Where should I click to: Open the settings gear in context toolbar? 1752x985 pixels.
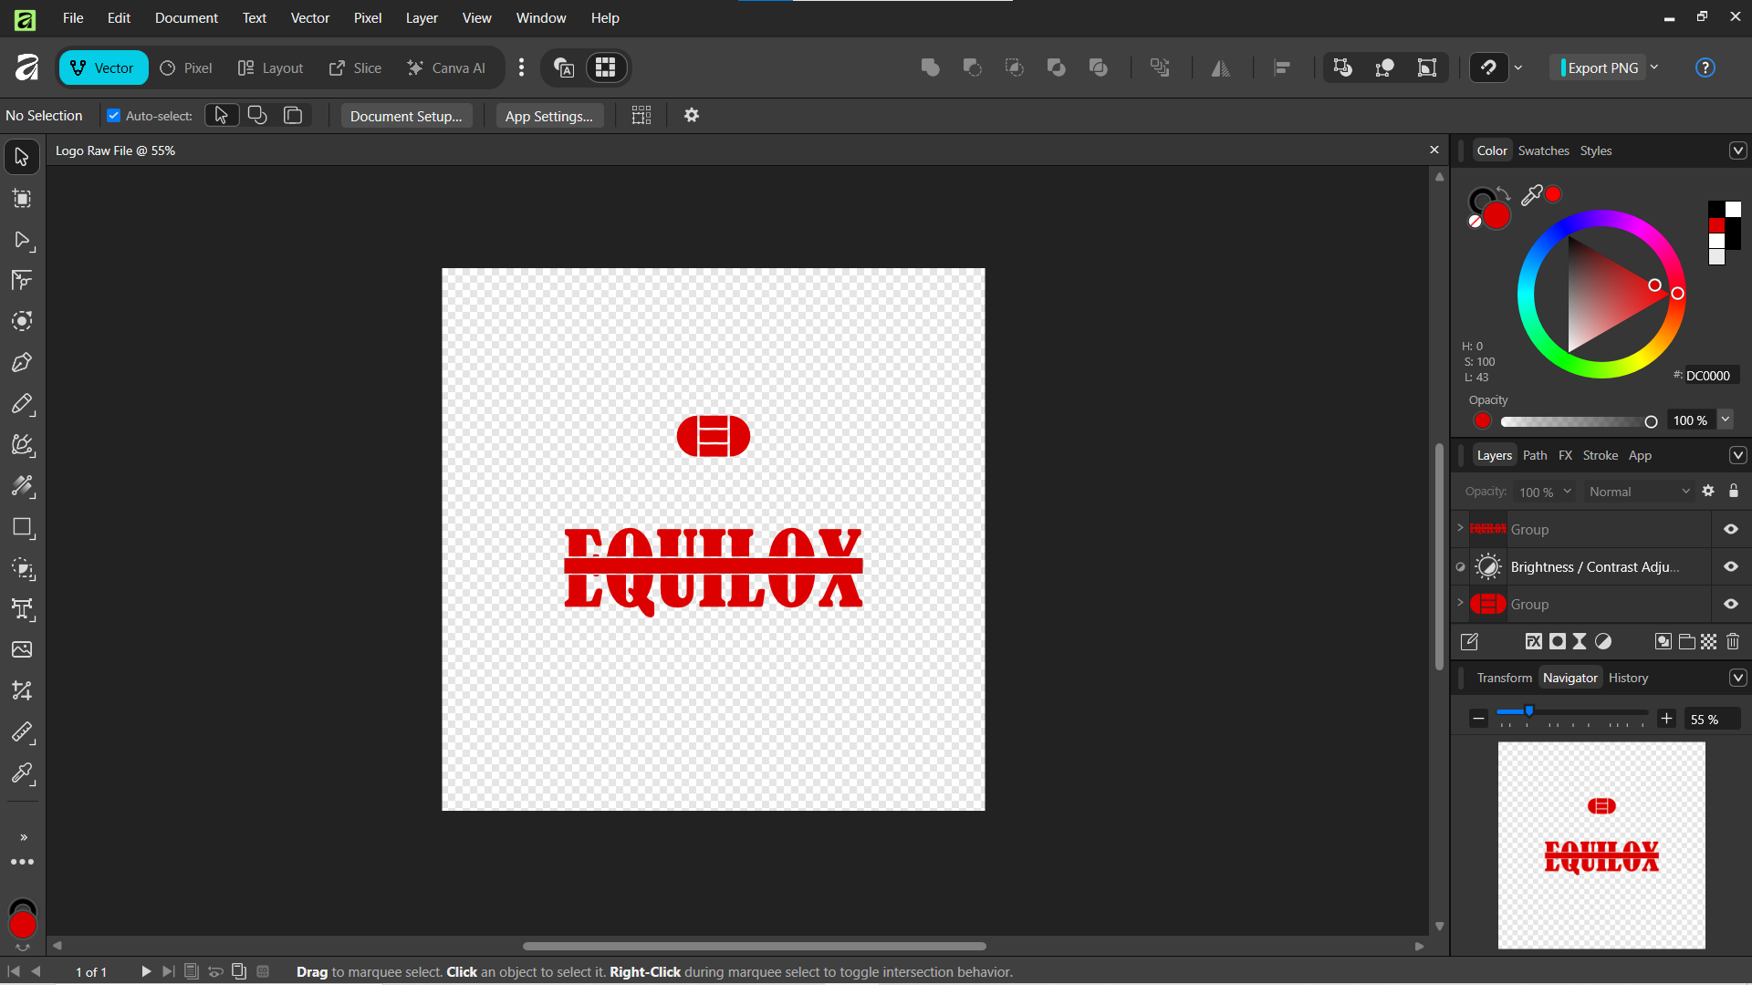692,116
